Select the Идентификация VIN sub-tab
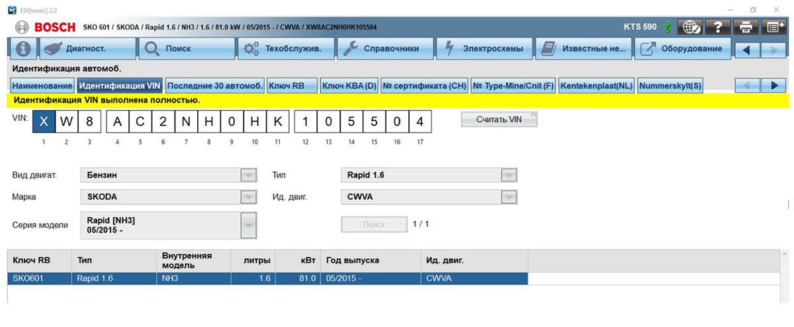This screenshot has width=794, height=327. click(x=119, y=86)
